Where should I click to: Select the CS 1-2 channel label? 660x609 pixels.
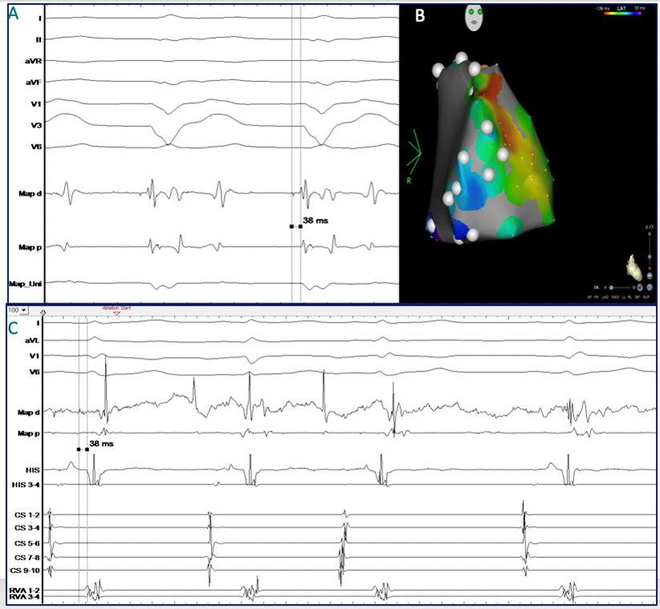click(x=26, y=514)
